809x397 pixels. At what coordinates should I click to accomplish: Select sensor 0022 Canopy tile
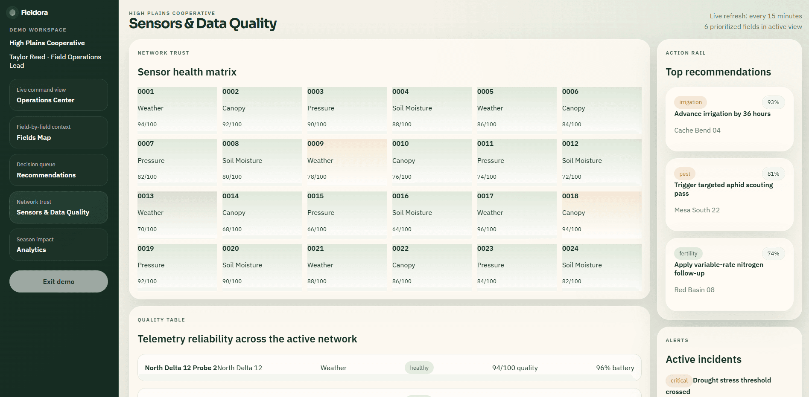432,267
